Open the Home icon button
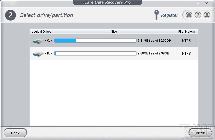 (189, 15)
